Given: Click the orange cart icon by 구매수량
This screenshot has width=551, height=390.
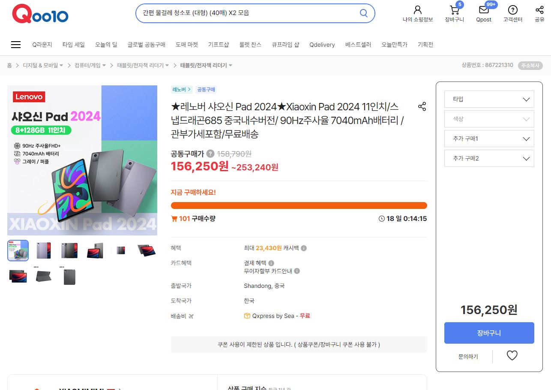Looking at the screenshot, I should (x=174, y=219).
